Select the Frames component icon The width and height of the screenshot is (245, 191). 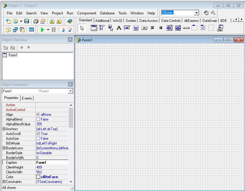pos(94,28)
